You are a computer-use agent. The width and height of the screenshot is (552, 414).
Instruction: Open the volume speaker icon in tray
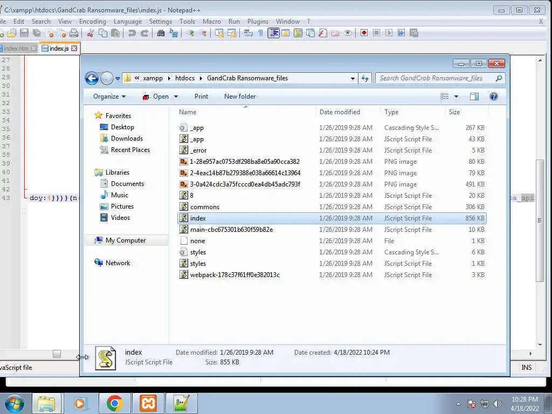click(498, 404)
